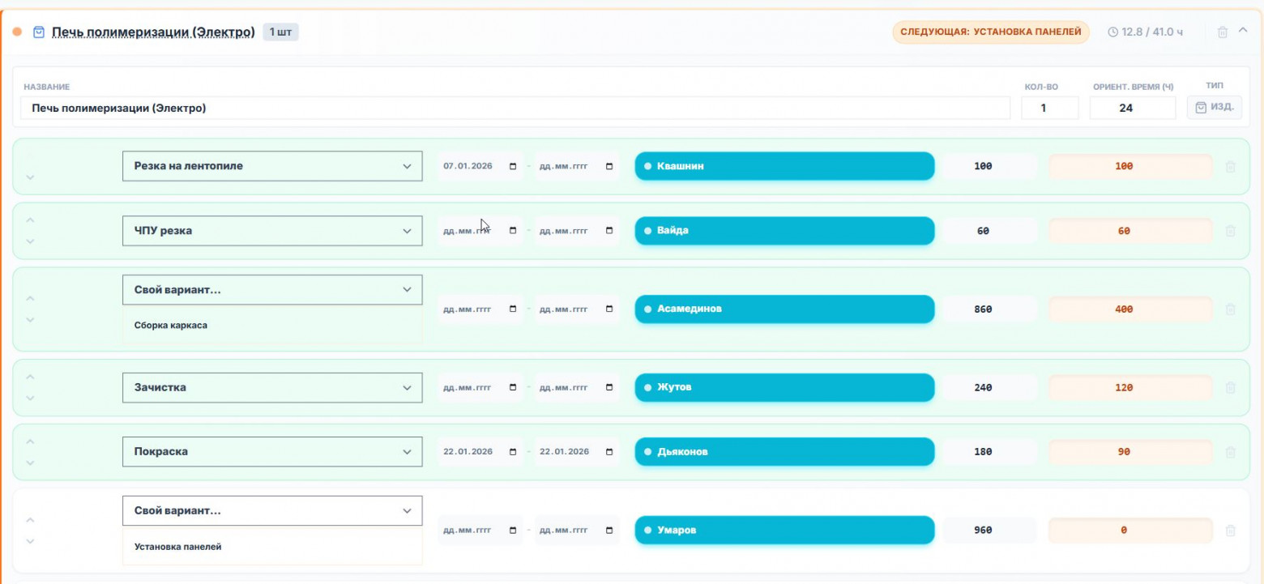Click the Следующая: Установка панелей badge
The width and height of the screenshot is (1264, 584).
pos(990,32)
